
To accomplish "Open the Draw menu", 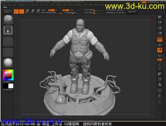I will coord(28,5).
